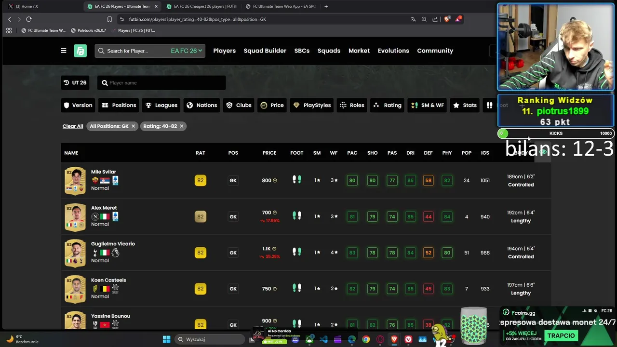This screenshot has width=617, height=347.
Task: Remove the All Positions: GK filter chip
Action: point(134,126)
